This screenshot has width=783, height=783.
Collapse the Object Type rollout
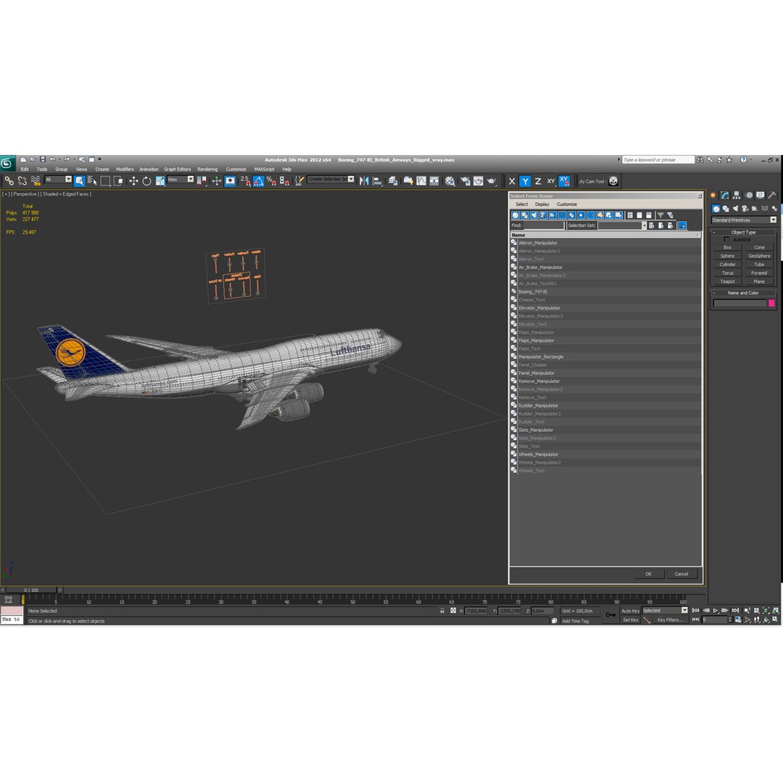pos(744,232)
